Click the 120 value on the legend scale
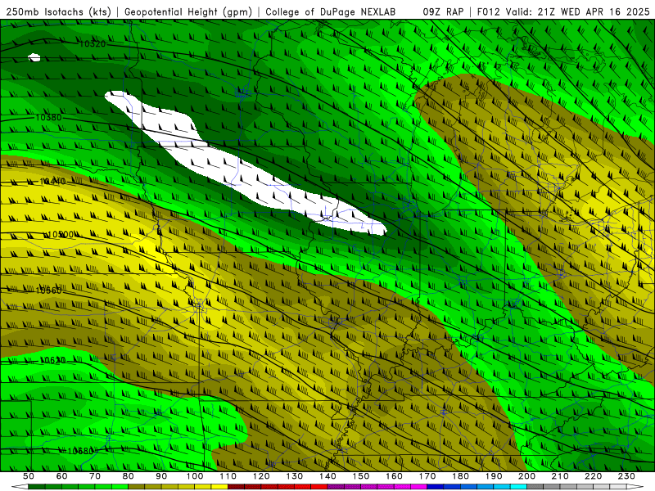The image size is (655, 491). click(261, 476)
